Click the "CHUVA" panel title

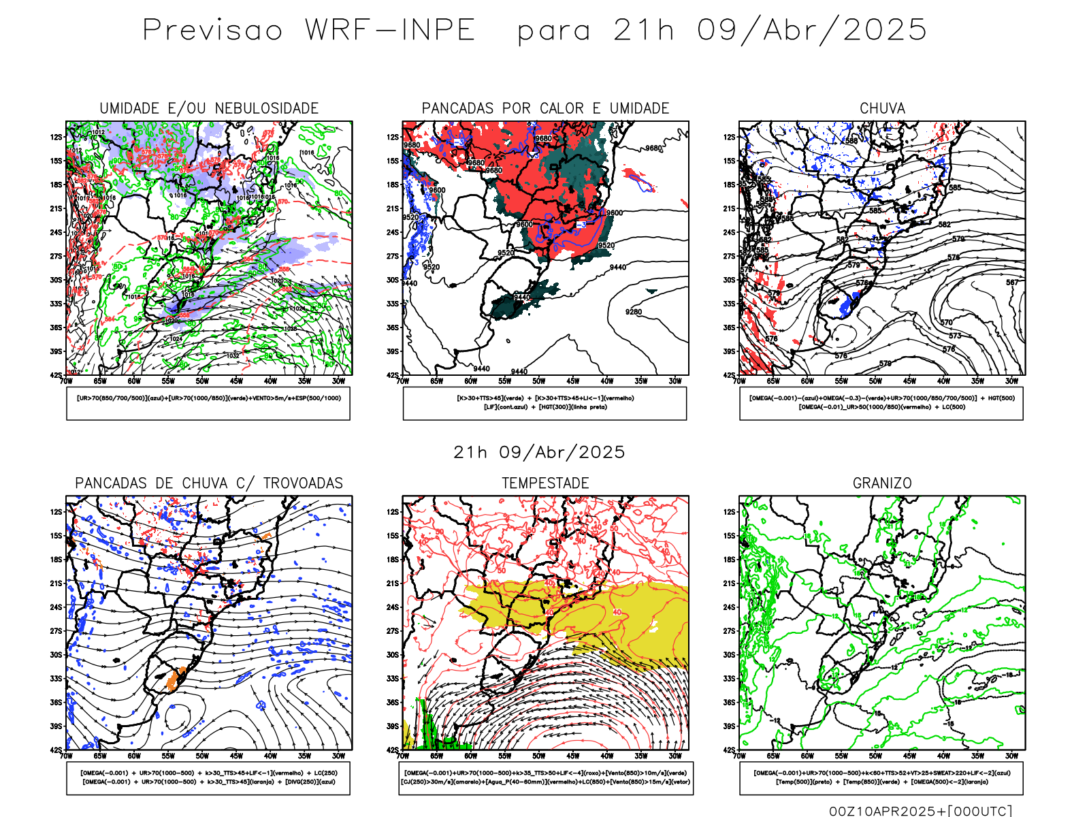point(882,108)
